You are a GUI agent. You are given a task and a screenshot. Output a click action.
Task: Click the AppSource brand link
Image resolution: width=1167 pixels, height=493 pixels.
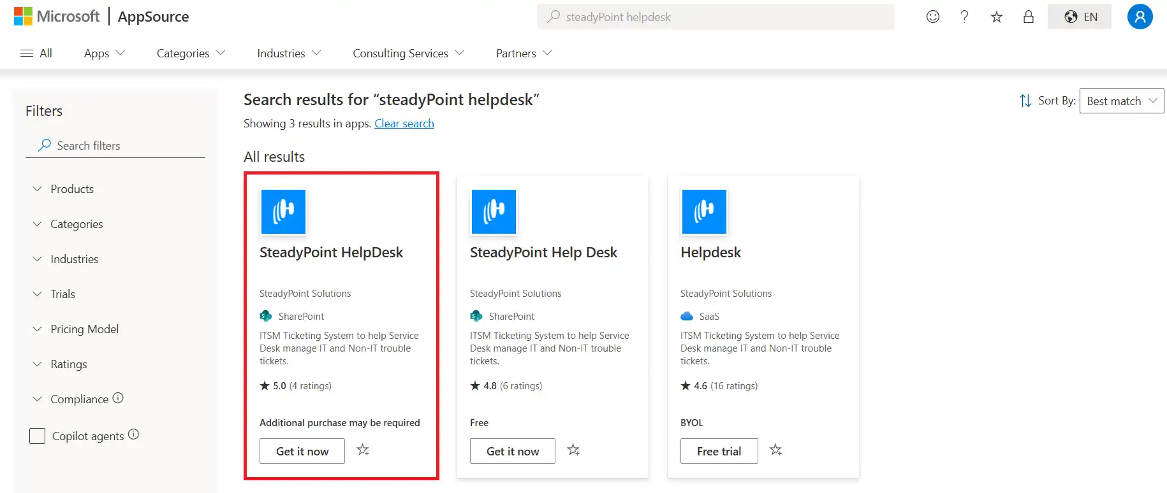(153, 17)
